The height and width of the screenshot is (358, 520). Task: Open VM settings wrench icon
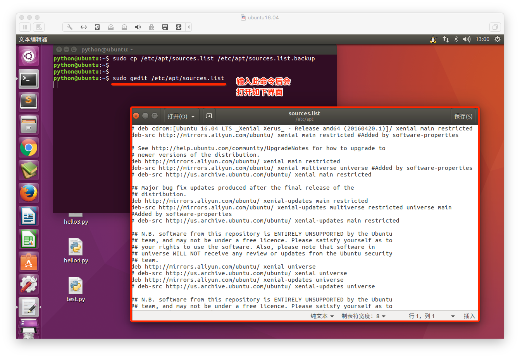pos(70,27)
